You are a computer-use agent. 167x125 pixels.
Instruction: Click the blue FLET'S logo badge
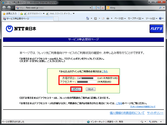pyautogui.click(x=156, y=29)
